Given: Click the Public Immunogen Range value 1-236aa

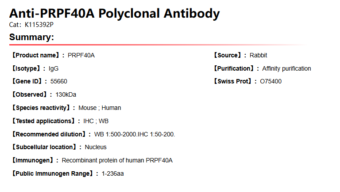Looking at the screenshot, I should 112,173.
